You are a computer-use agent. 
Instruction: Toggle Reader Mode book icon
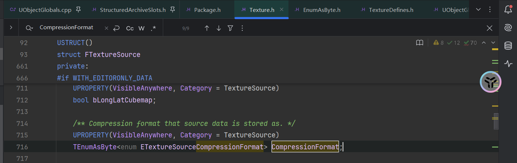pyautogui.click(x=420, y=43)
